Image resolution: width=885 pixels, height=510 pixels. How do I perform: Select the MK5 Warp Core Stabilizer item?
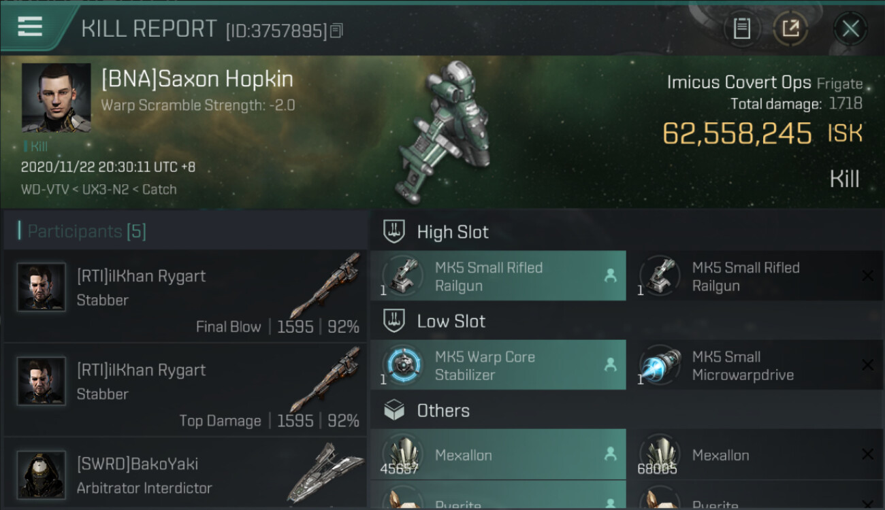(x=498, y=365)
